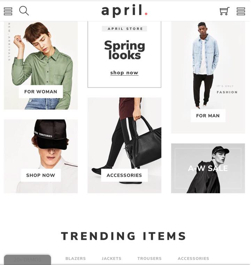Select the FOR WOMAN category button
The height and width of the screenshot is (265, 251).
[x=41, y=92]
